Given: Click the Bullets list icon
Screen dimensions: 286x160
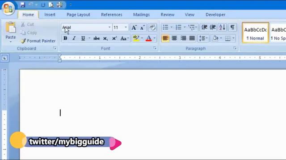Looking at the screenshot, I should click(x=166, y=28).
